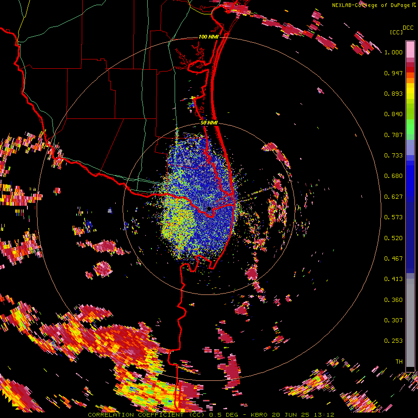Click the 0.360 color scale value
The width and height of the screenshot is (418, 418).
pyautogui.click(x=393, y=300)
